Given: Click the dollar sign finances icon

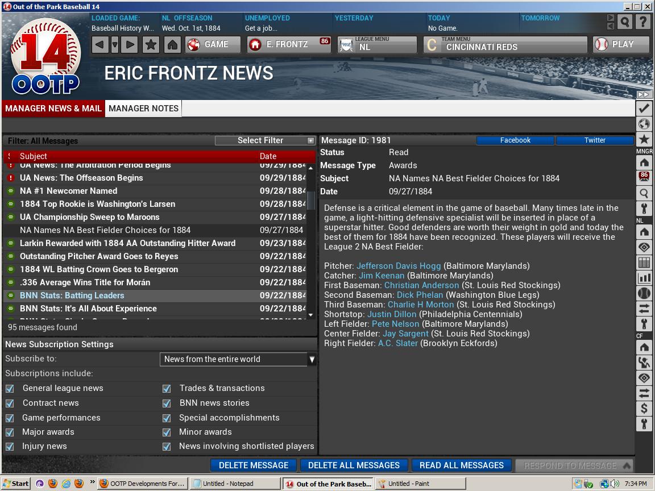Looking at the screenshot, I should click(x=644, y=408).
